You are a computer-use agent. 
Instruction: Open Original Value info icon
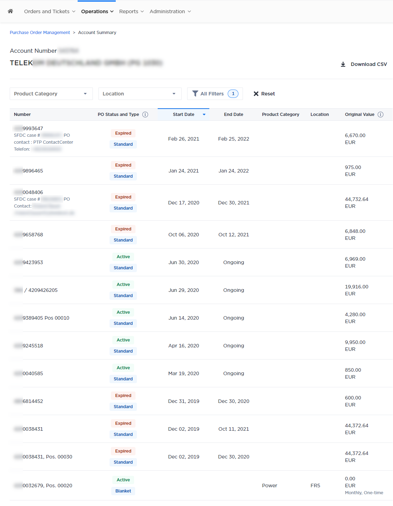point(381,115)
